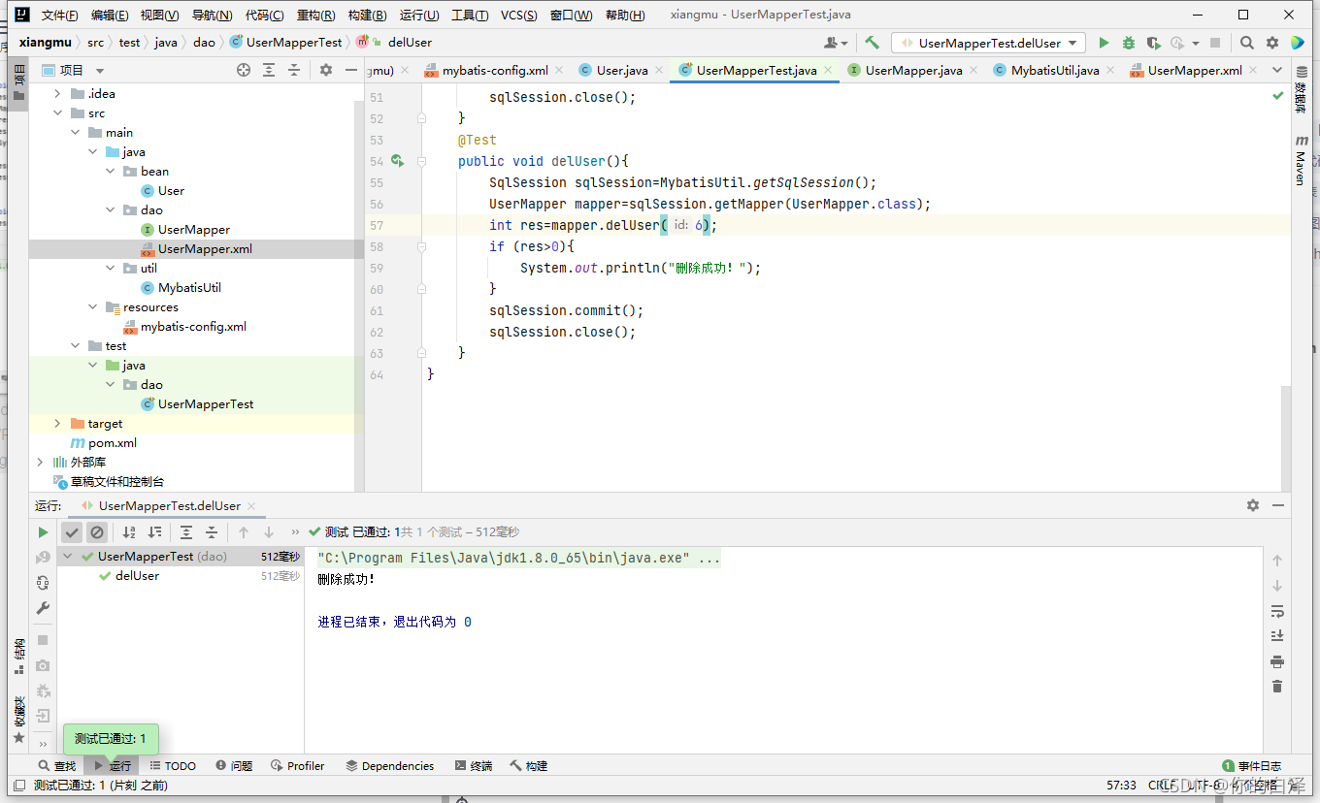Image resolution: width=1320 pixels, height=803 pixels.
Task: Open search everywhere magnifier icon
Action: click(x=1247, y=43)
